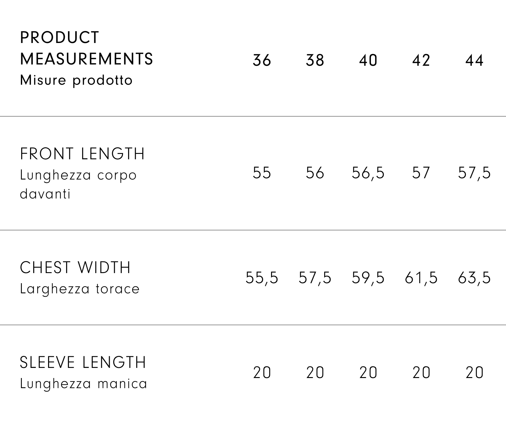The height and width of the screenshot is (421, 506).
Task: Click the Misure prodotto subtitle
Action: tap(76, 80)
